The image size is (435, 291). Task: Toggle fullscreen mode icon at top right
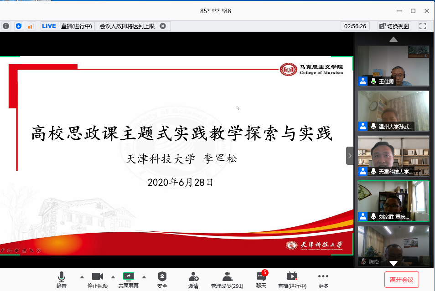pos(423,26)
